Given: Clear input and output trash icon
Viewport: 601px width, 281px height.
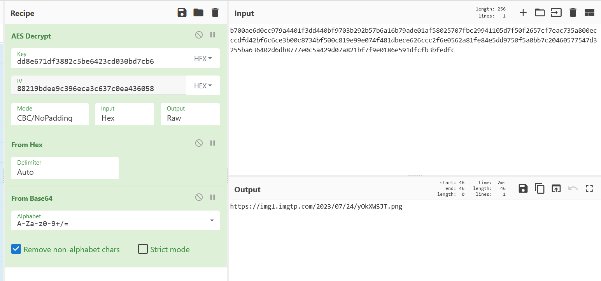Looking at the screenshot, I should pyautogui.click(x=573, y=13).
